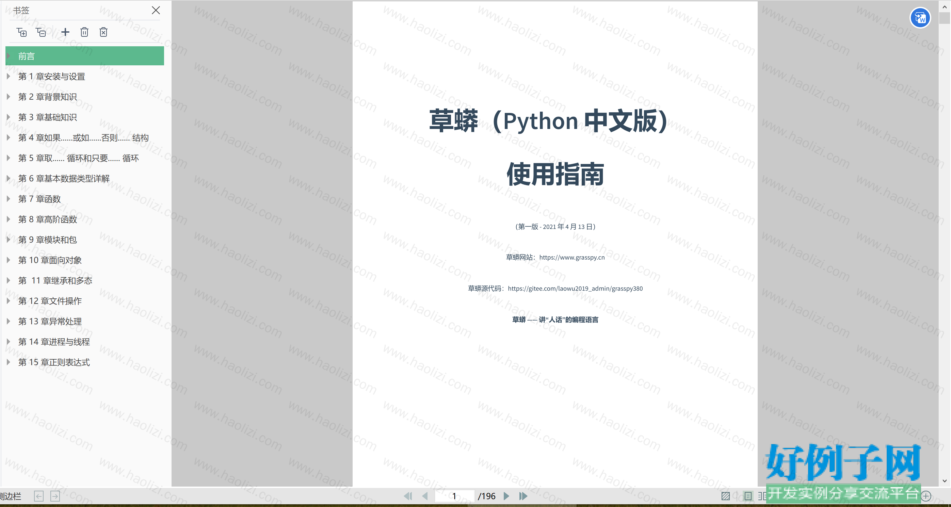This screenshot has height=507, width=951.
Task: Click the delete all bookmarks icon
Action: (x=103, y=32)
